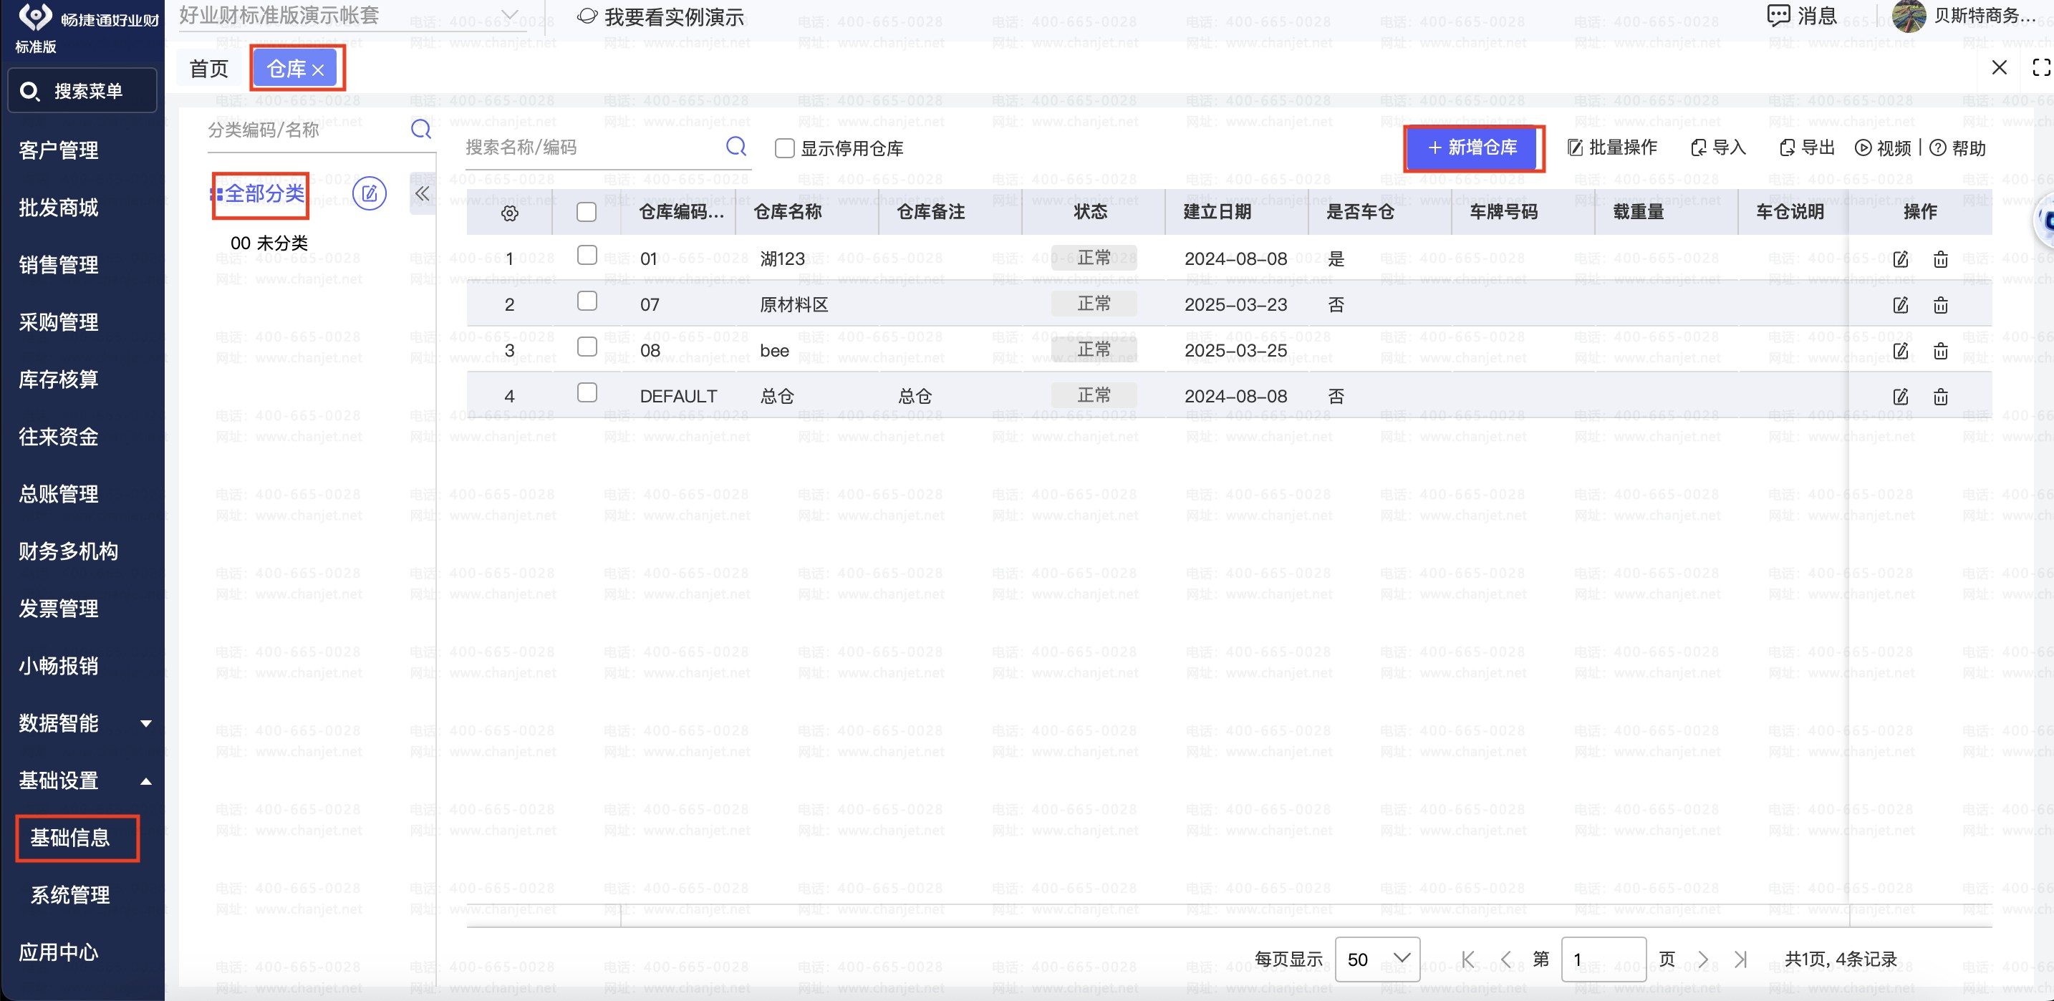The height and width of the screenshot is (1001, 2054).
Task: Click the category search magnifier icon
Action: coord(421,129)
